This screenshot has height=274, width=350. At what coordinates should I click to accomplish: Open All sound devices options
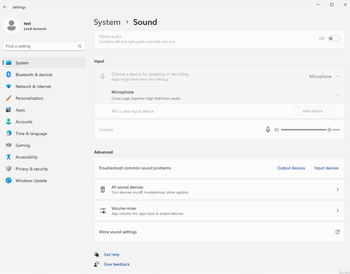220,189
